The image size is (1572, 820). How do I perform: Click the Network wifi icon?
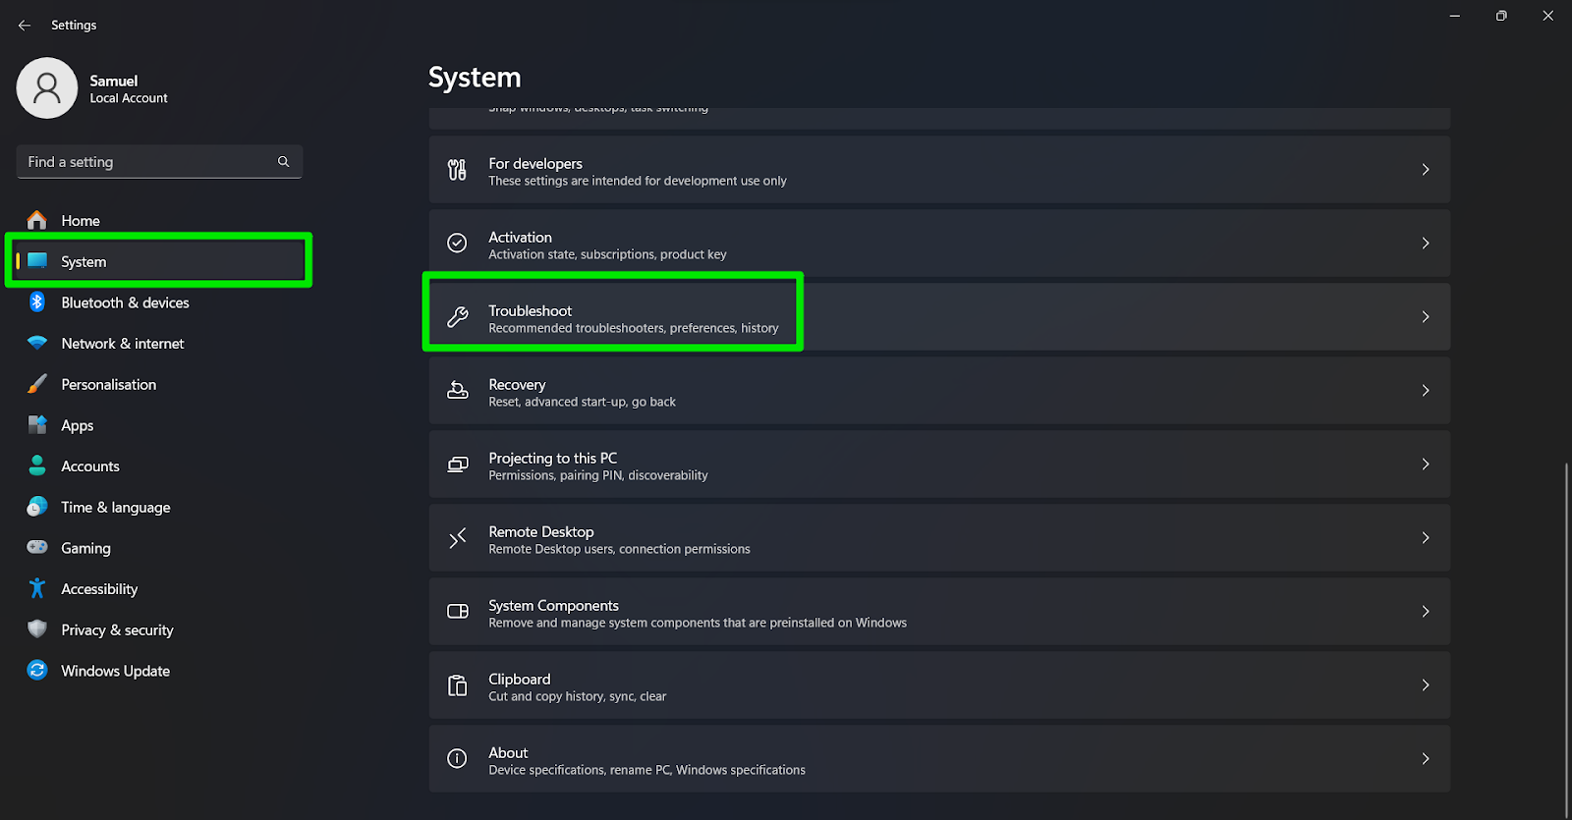tap(37, 343)
